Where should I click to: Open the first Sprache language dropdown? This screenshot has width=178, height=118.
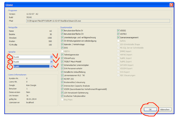(51, 57)
